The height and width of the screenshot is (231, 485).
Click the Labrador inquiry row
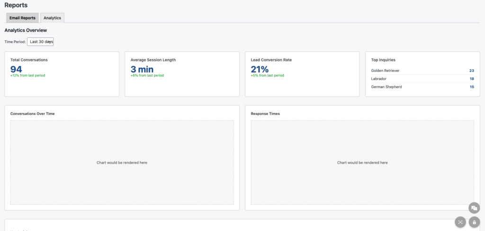422,79
